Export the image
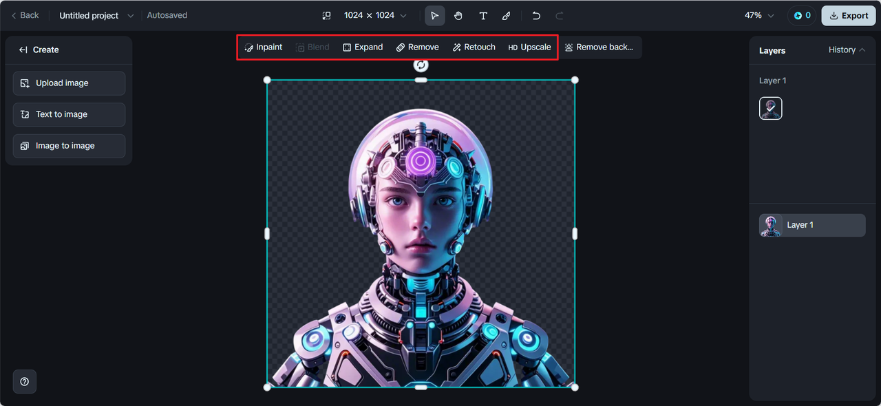Viewport: 881px width, 406px height. click(848, 15)
